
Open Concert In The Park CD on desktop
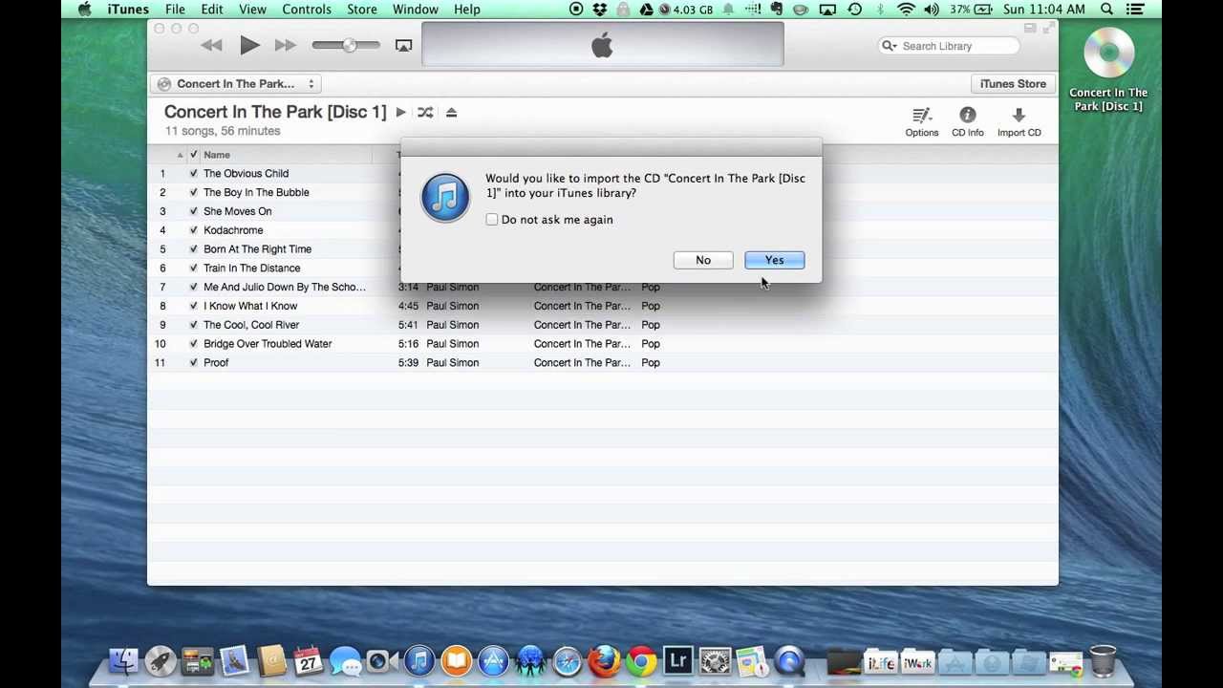pyautogui.click(x=1108, y=69)
